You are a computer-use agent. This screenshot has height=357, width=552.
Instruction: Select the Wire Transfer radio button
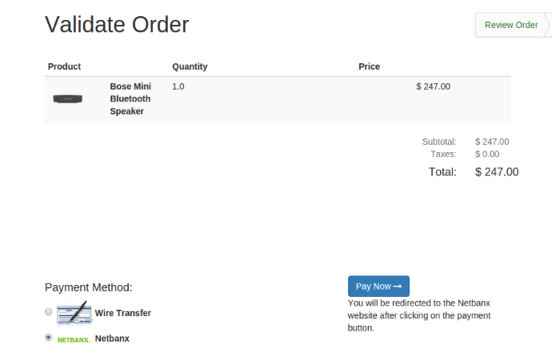coord(49,312)
